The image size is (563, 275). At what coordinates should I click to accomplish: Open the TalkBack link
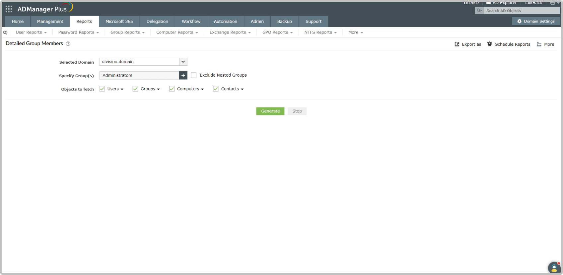coord(533,3)
